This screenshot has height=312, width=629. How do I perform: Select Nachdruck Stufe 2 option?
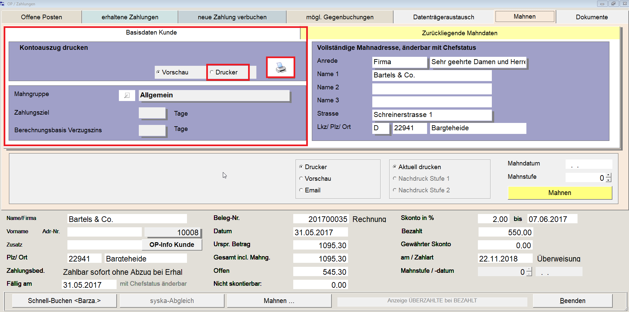[x=421, y=190]
